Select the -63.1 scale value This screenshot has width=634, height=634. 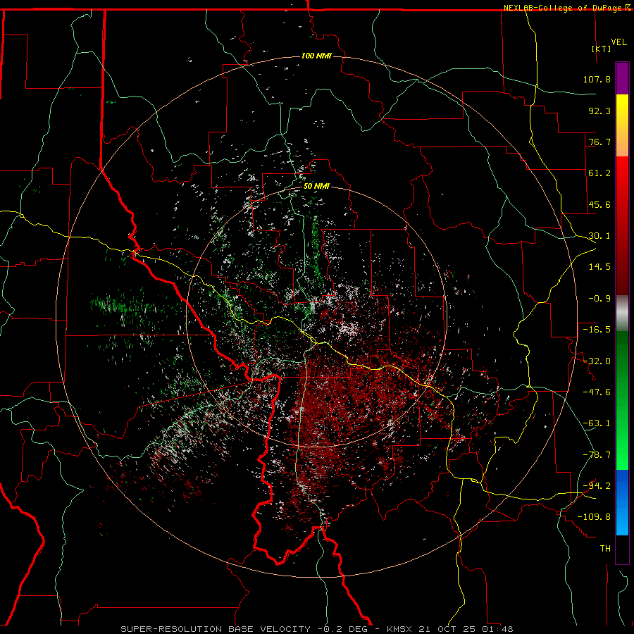tap(597, 423)
